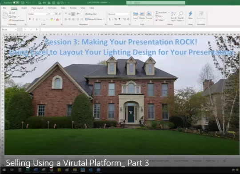Image resolution: width=240 pixels, height=174 pixels.
Task: Decrease the cell indent
Action: point(78,19)
